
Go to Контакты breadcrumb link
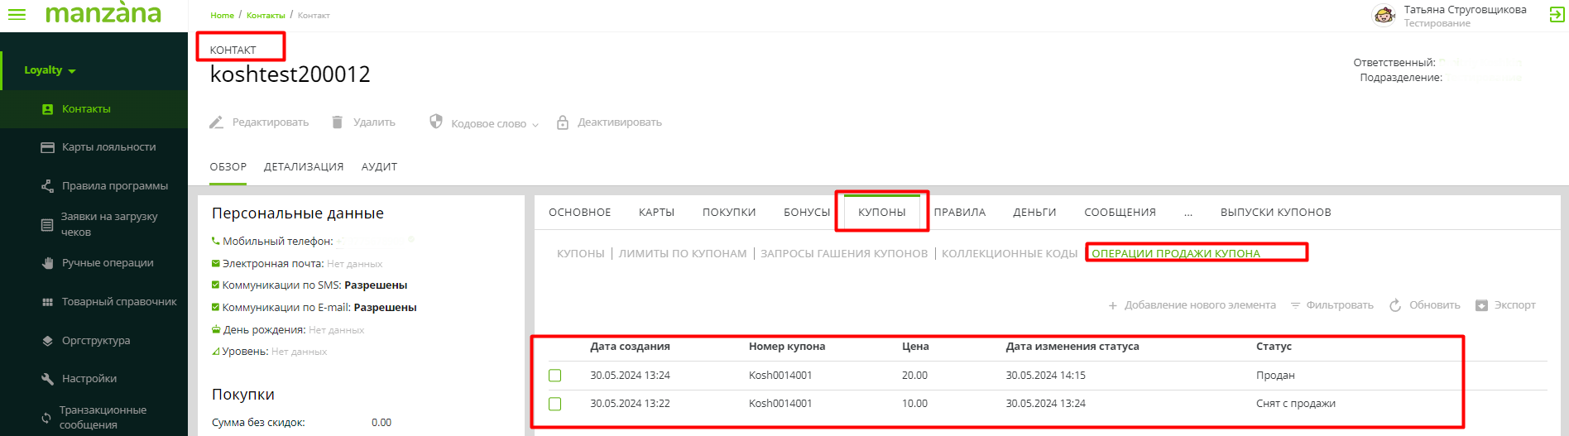[x=265, y=16]
